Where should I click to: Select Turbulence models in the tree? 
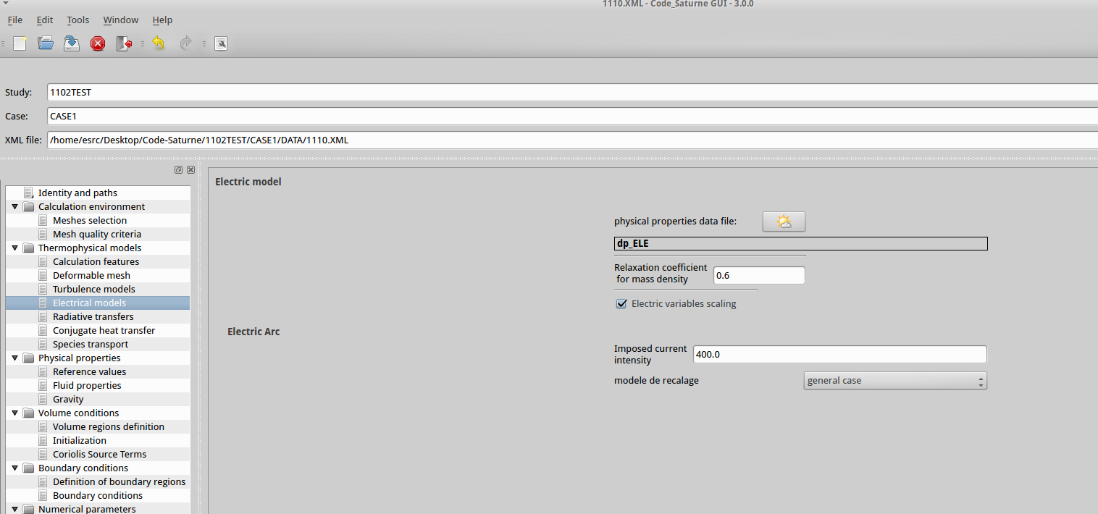[93, 290]
